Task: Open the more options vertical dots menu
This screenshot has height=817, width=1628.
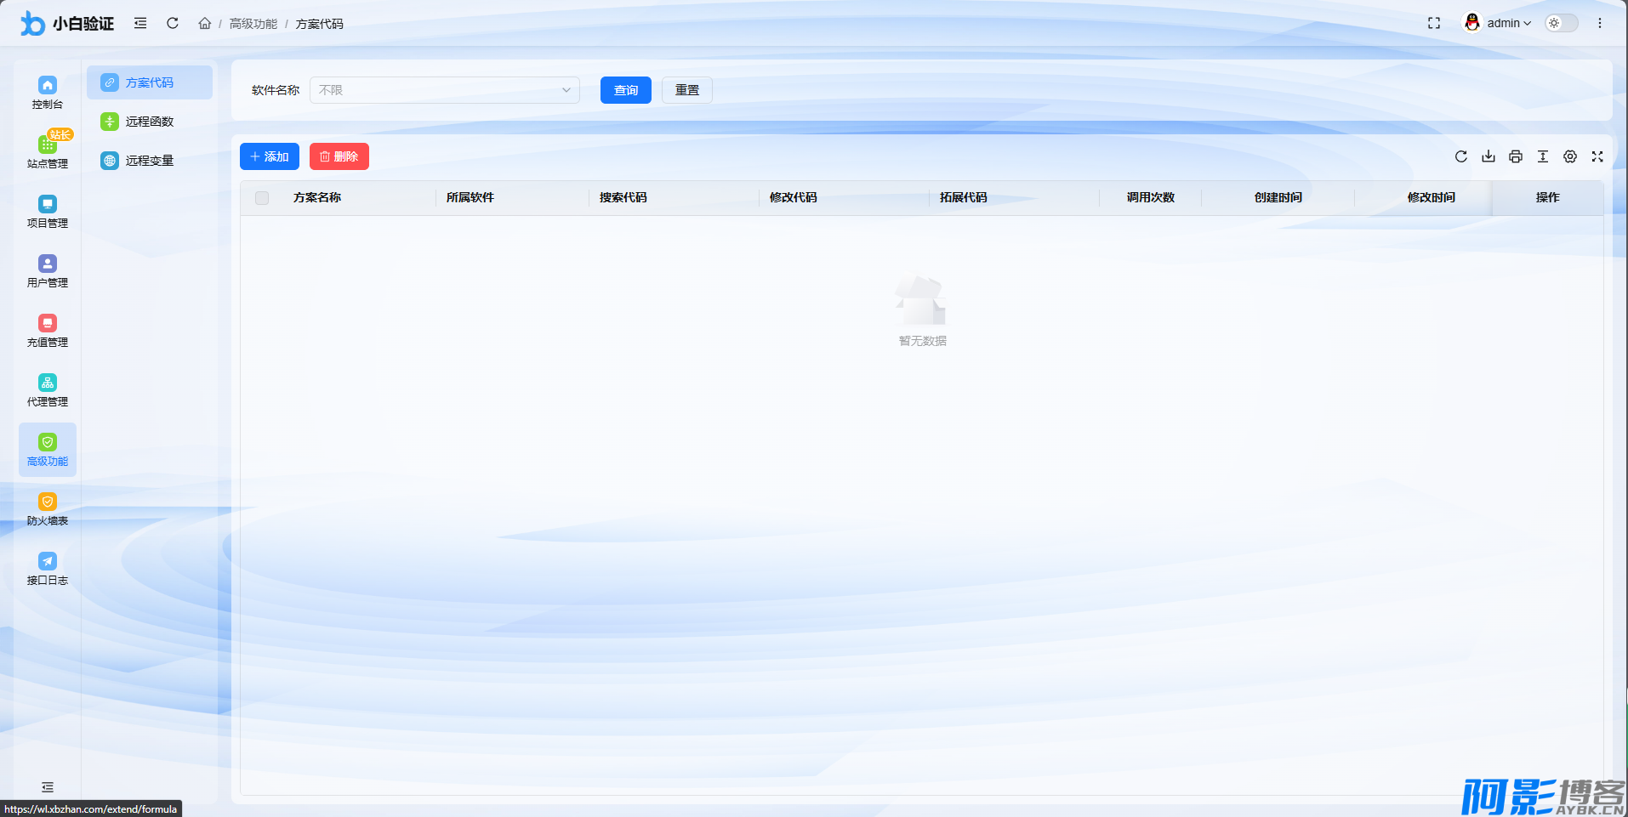Action: 1599,23
